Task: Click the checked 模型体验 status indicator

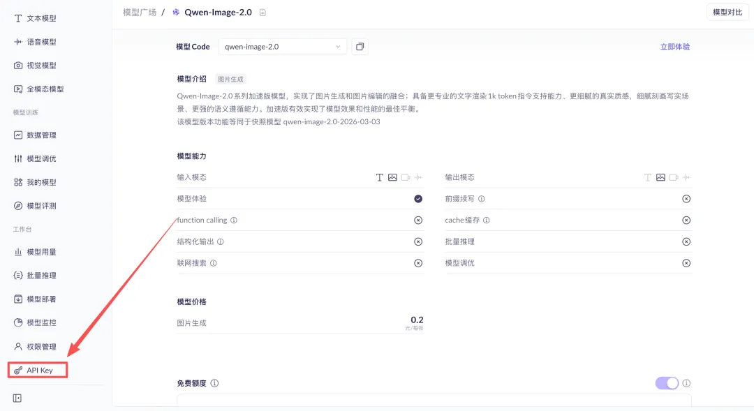Action: coord(418,199)
